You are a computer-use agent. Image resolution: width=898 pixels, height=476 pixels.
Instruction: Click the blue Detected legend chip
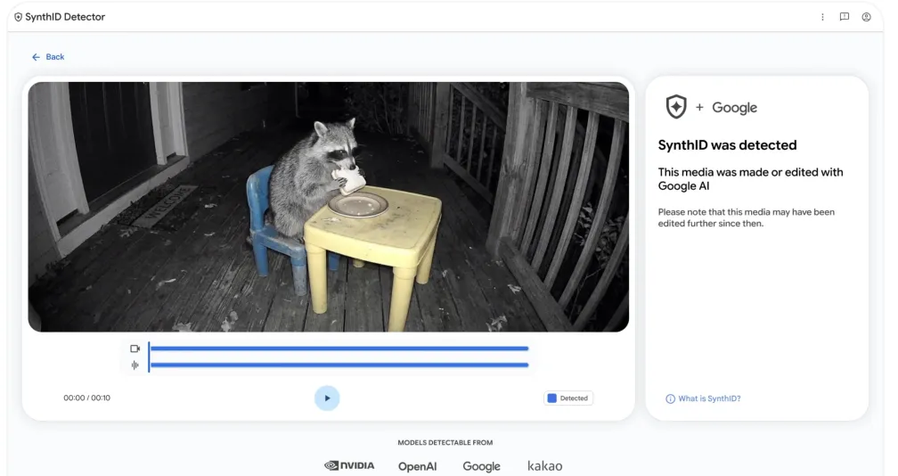pos(568,398)
